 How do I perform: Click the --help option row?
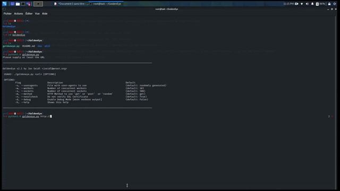(x=42, y=102)
